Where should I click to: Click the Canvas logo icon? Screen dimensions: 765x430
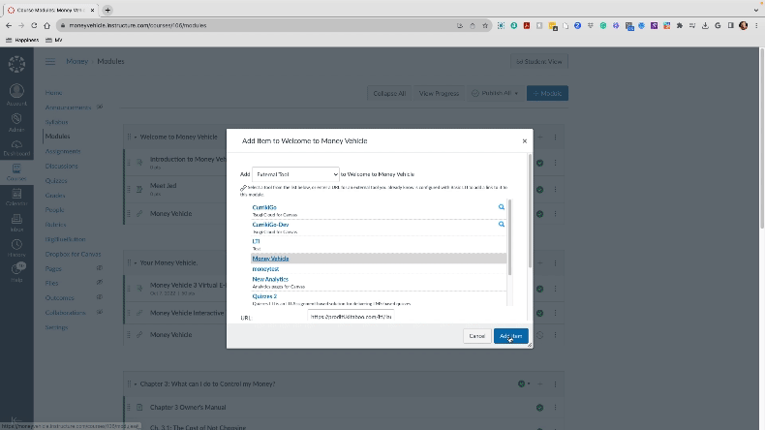[x=16, y=64]
